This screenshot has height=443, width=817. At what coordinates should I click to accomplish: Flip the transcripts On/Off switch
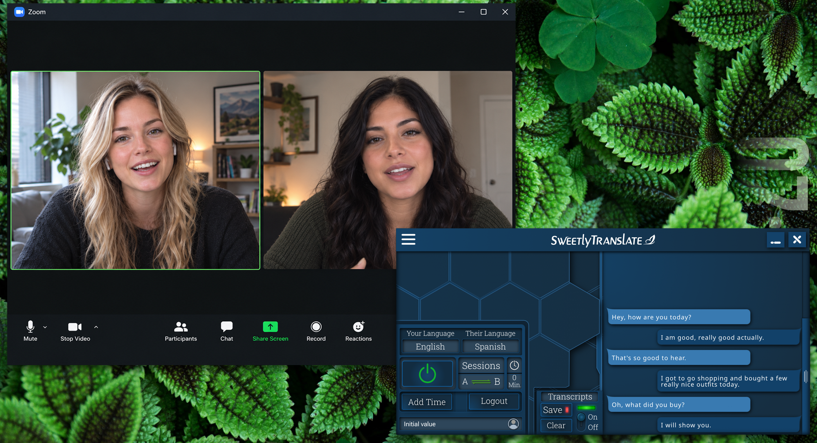[581, 422]
